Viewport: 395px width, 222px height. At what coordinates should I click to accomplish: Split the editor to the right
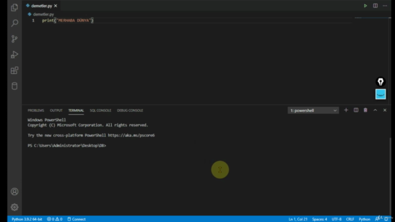click(x=375, y=6)
